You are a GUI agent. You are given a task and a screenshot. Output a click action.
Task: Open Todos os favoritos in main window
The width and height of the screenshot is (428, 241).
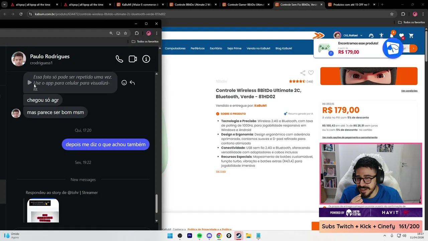click(x=412, y=22)
